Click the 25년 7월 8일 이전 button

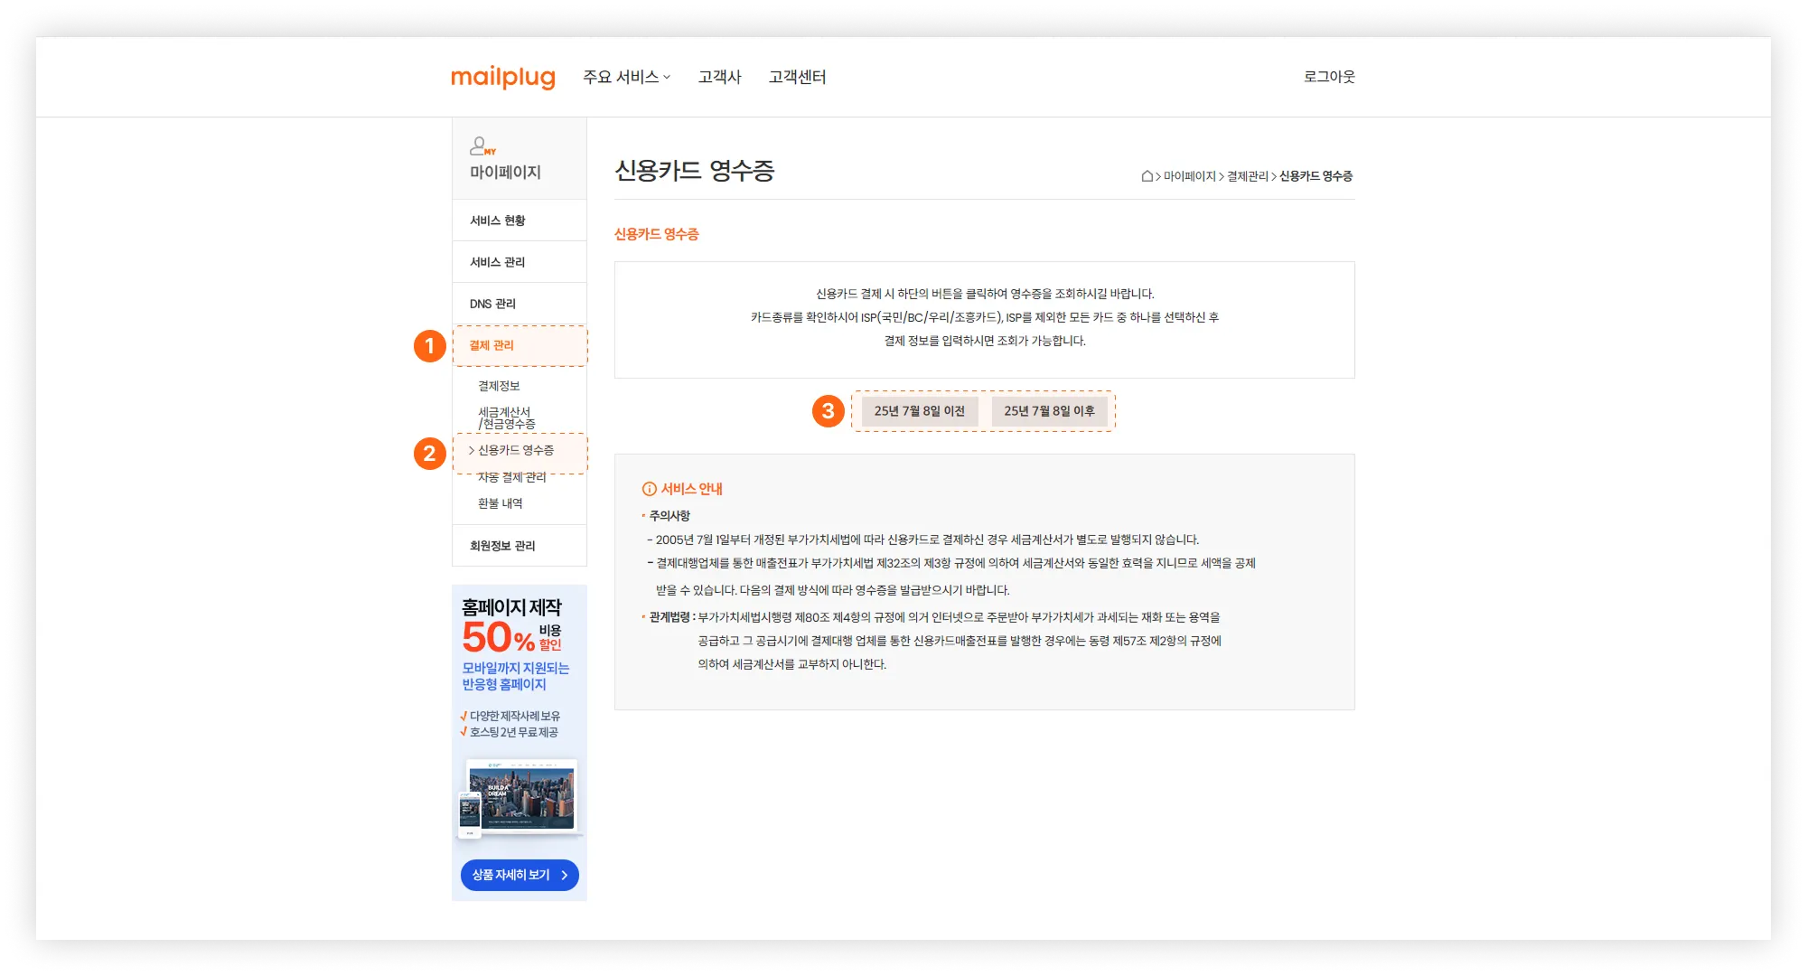click(919, 411)
